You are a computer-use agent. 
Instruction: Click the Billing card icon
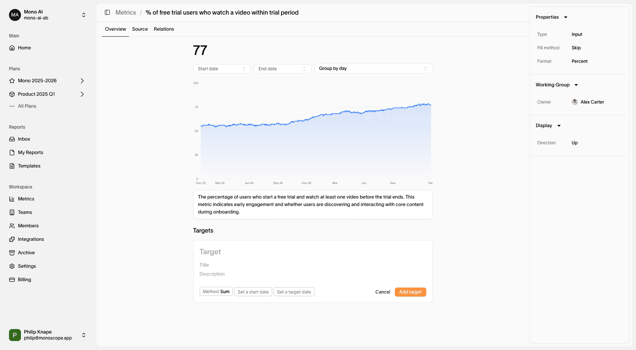coord(12,280)
